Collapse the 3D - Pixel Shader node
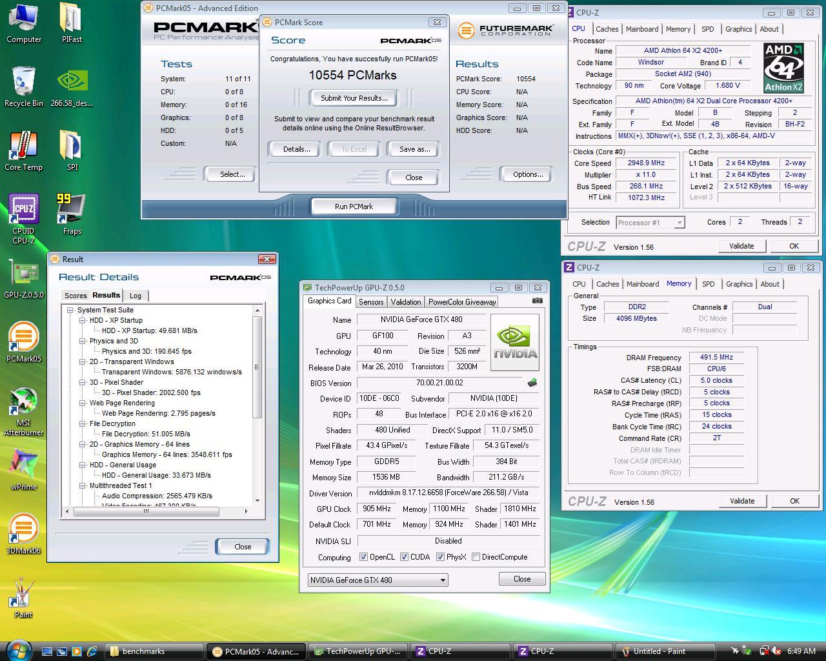Screen dimensions: 826x661 coord(83,382)
